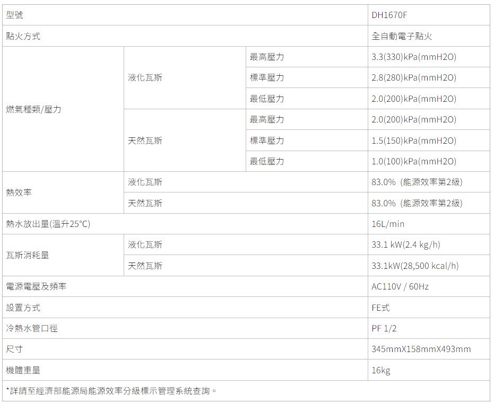Click the 燃氣種類/壓力 row header
The height and width of the screenshot is (403, 494).
click(x=33, y=109)
